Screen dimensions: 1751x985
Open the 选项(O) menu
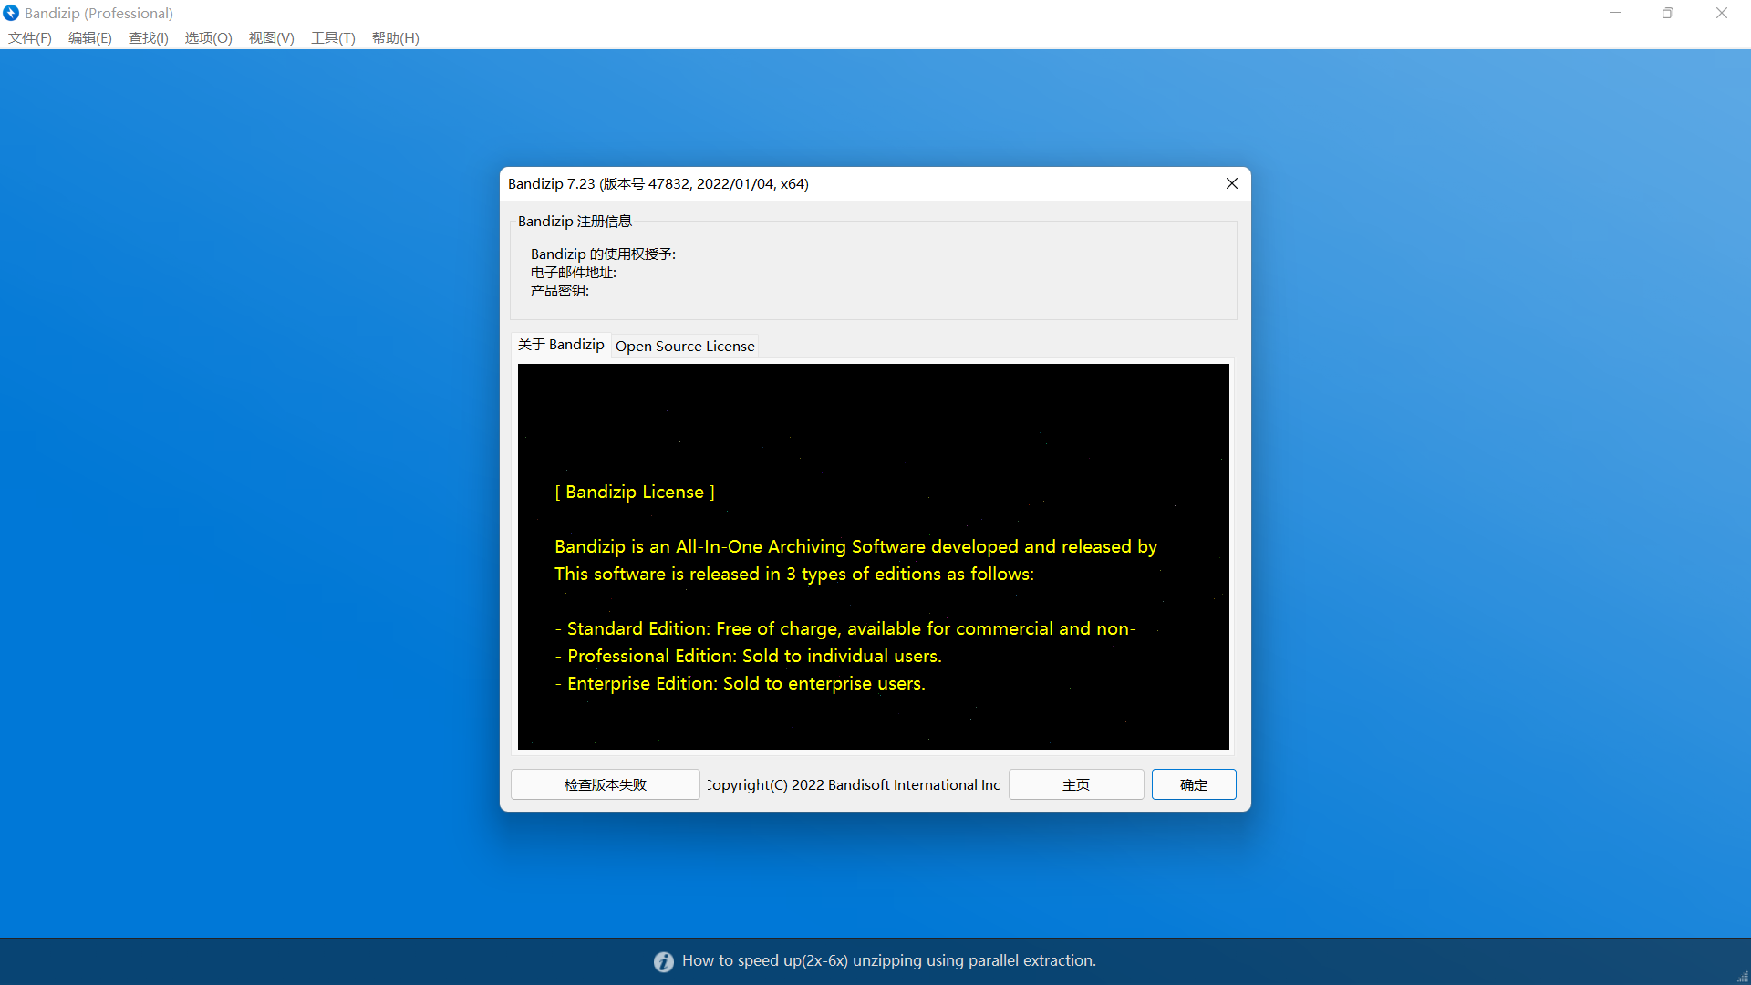[208, 37]
